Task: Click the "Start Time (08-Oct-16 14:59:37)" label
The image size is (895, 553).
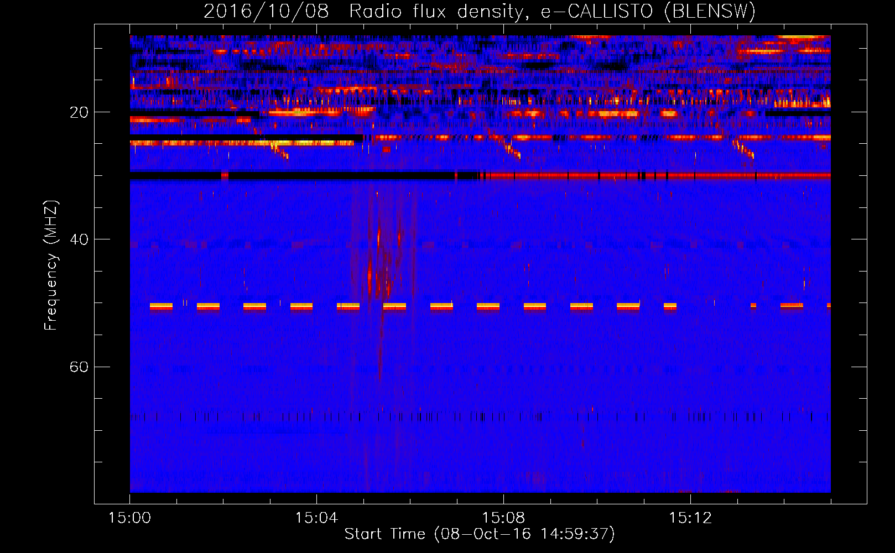Action: coord(480,534)
